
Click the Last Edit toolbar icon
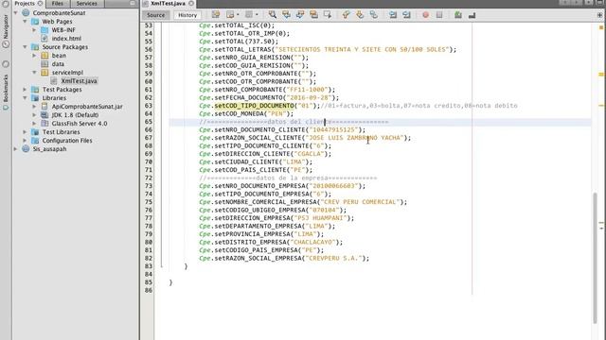[x=216, y=15]
